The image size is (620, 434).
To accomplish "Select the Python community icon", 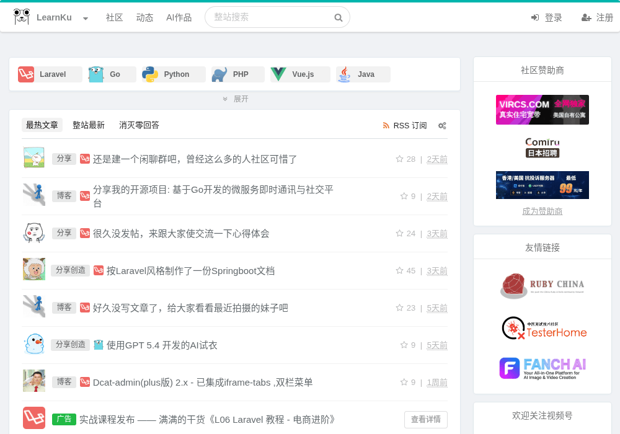I will 150,74.
